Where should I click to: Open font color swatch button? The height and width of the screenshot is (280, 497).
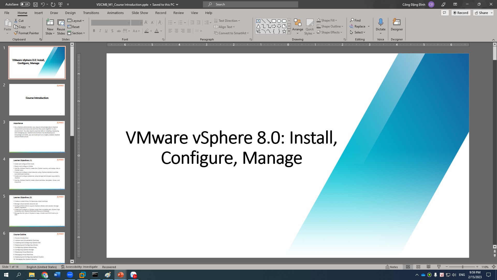pos(156,31)
